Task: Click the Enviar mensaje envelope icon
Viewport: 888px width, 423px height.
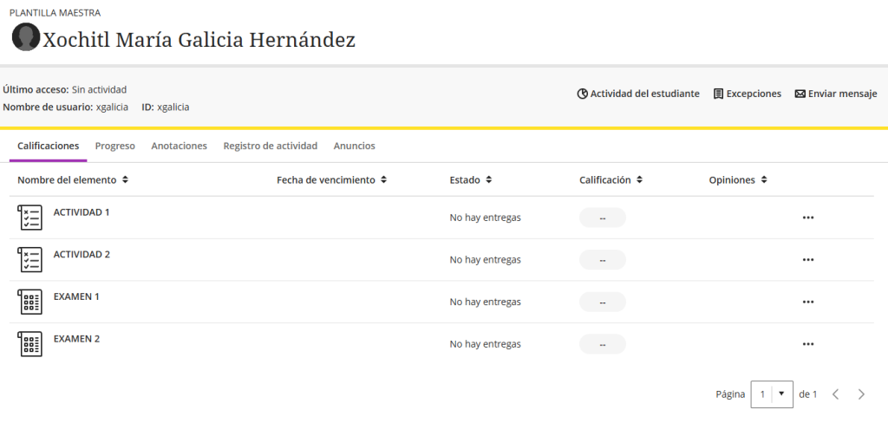Action: pos(800,94)
